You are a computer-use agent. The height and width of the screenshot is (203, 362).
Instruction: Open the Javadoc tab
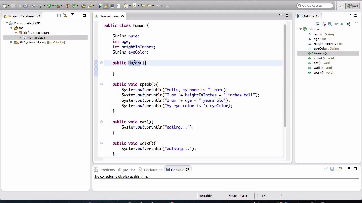point(127,170)
